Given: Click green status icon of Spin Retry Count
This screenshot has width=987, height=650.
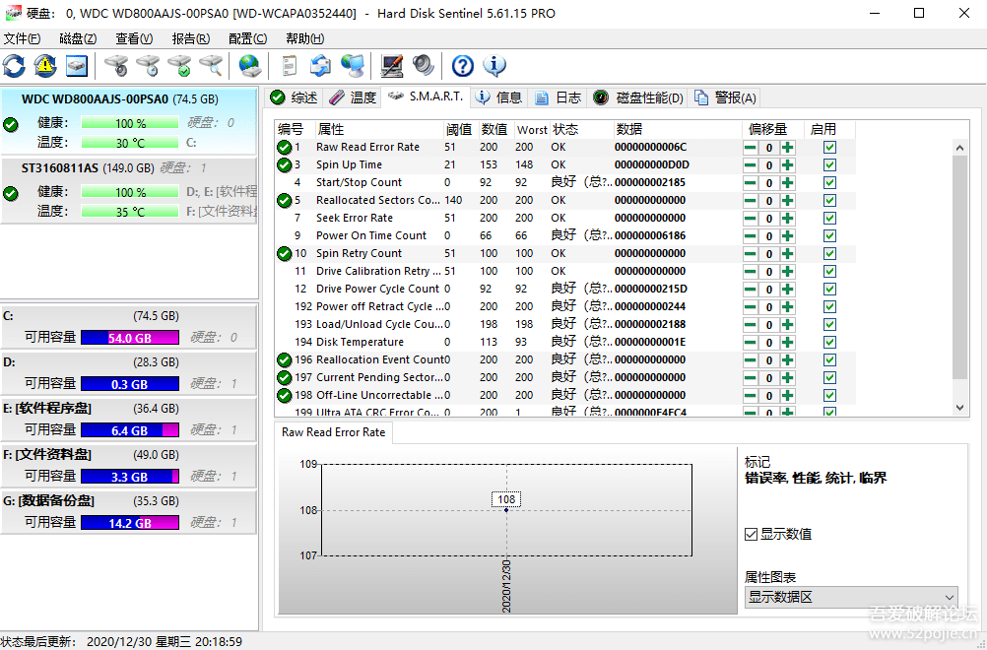Looking at the screenshot, I should (x=284, y=253).
